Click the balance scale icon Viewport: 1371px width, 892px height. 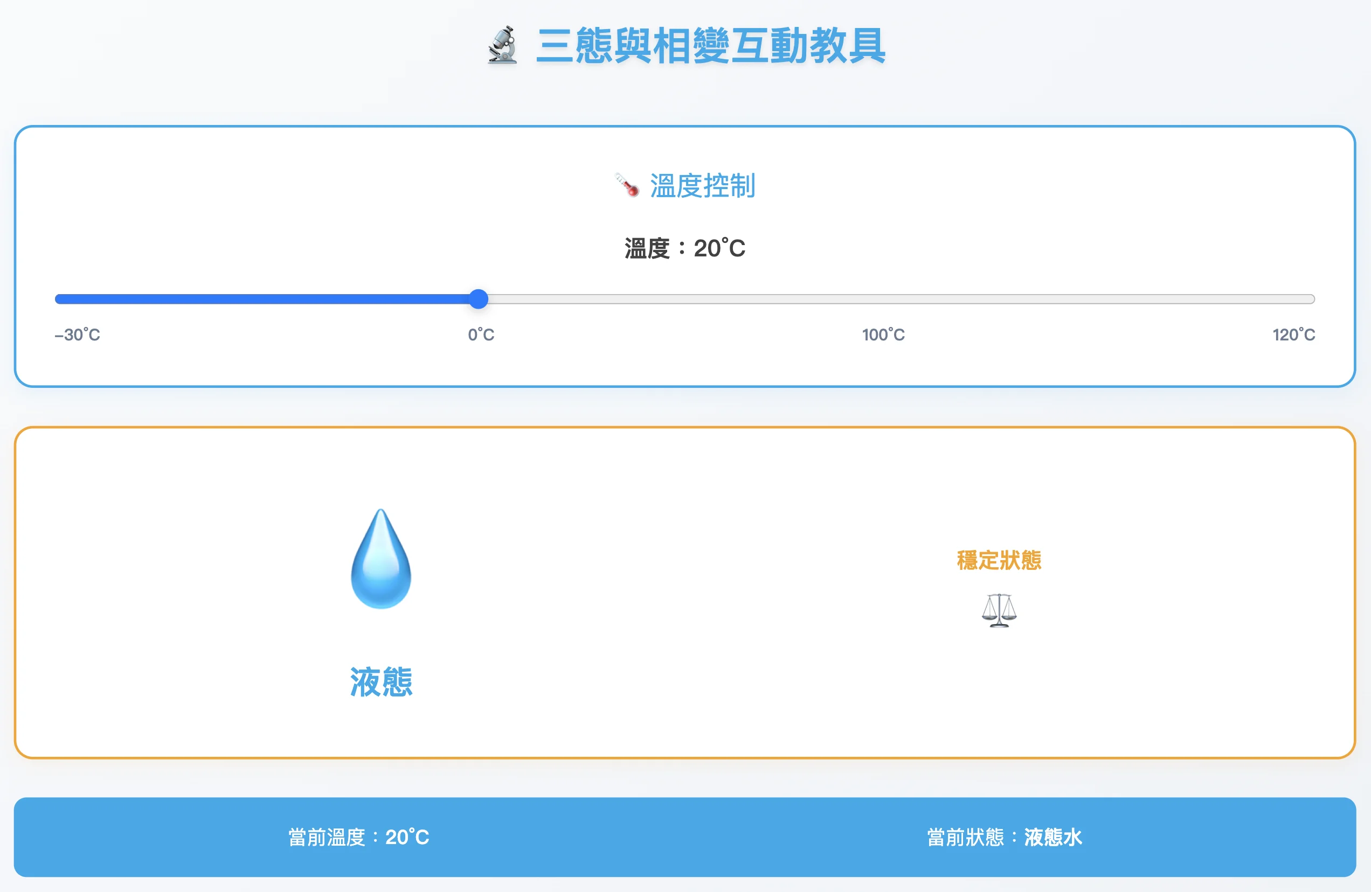click(x=999, y=610)
